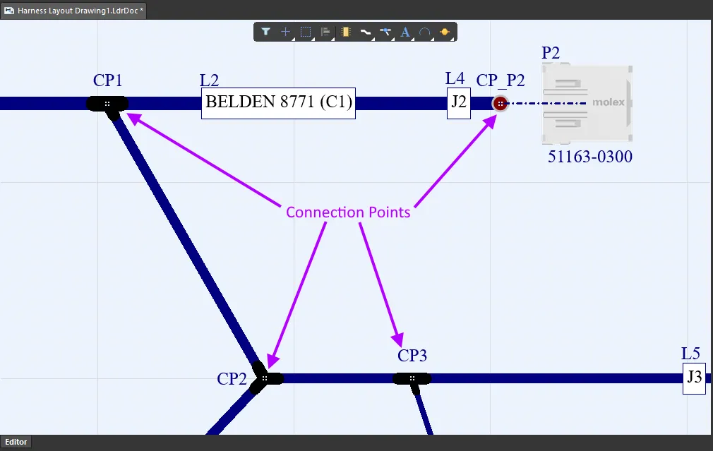Click the BELDEN 8771 (C1) label

(278, 103)
